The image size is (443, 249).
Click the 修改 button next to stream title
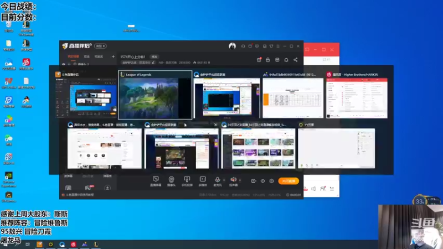click(x=154, y=57)
